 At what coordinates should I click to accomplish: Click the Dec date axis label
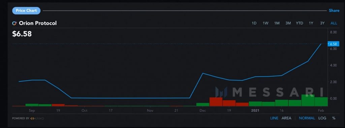(x=203, y=110)
